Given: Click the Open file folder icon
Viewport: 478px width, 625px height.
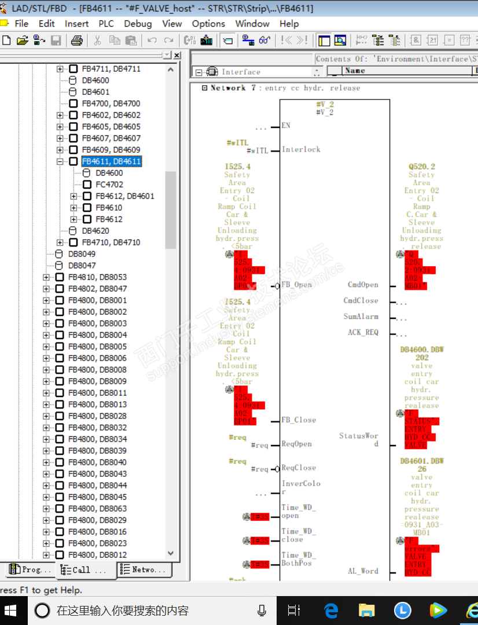Looking at the screenshot, I should tap(23, 40).
